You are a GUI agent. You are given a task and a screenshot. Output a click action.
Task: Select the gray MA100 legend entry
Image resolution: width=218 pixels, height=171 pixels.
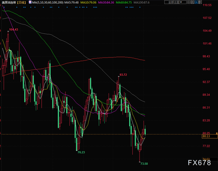coord(142,2)
